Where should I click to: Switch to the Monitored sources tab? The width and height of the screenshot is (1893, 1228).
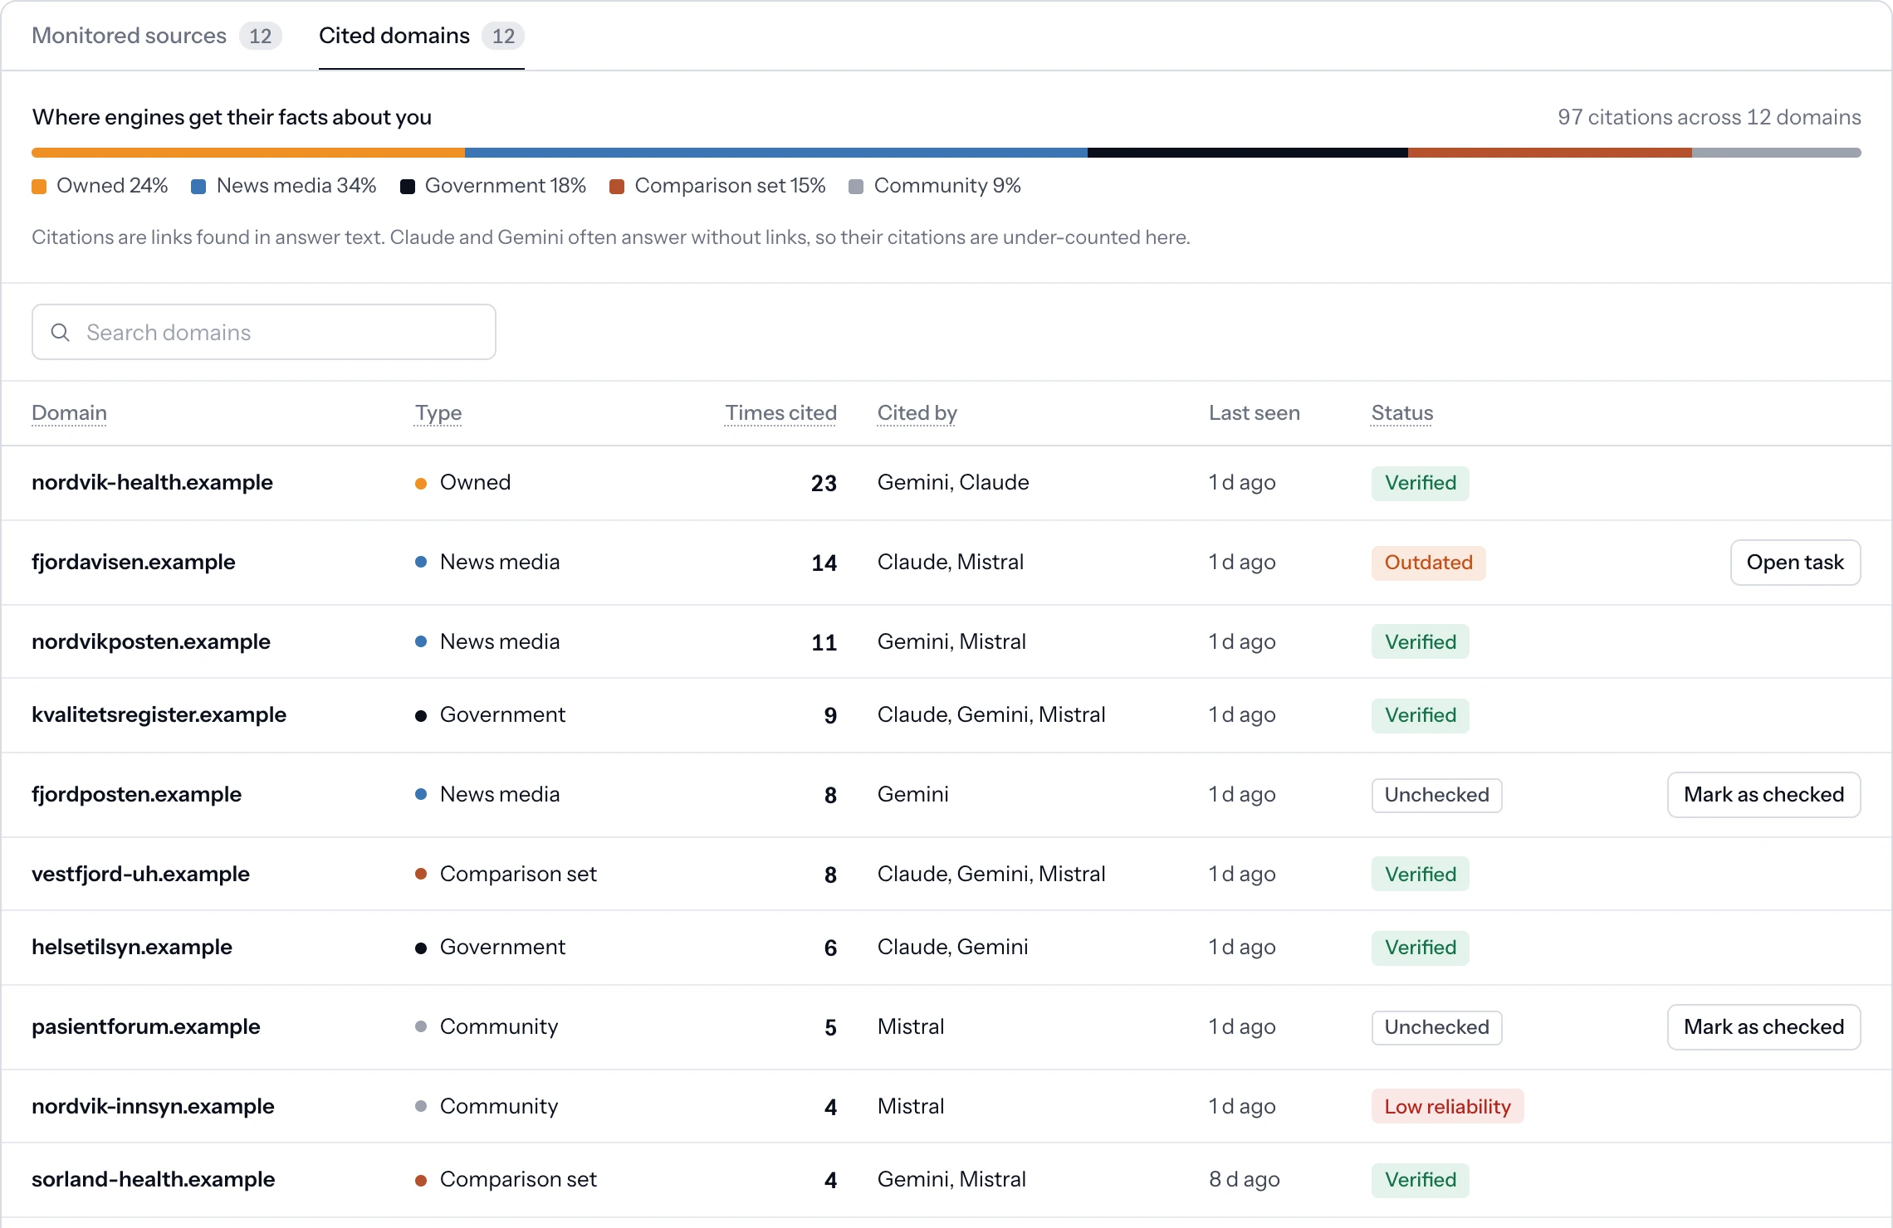point(157,36)
